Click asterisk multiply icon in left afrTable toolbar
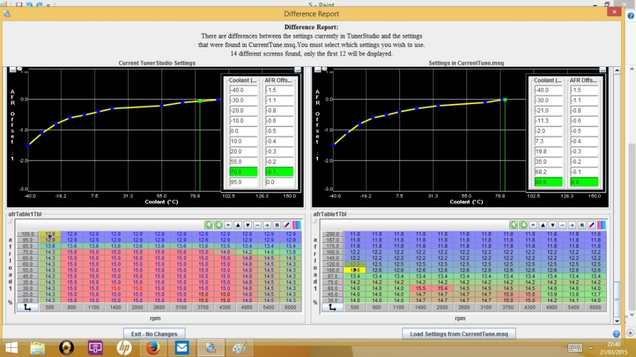Screen dimensions: 636x357 [276, 225]
